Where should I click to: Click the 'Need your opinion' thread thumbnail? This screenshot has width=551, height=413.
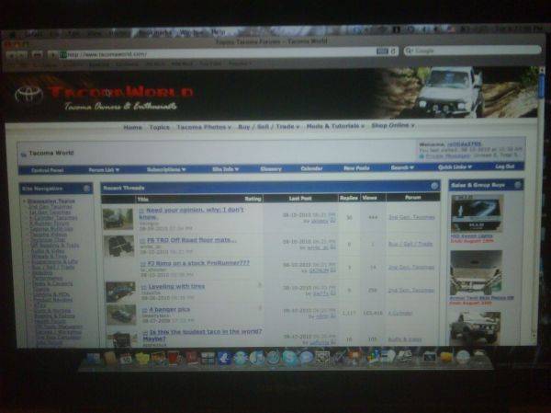click(x=118, y=219)
